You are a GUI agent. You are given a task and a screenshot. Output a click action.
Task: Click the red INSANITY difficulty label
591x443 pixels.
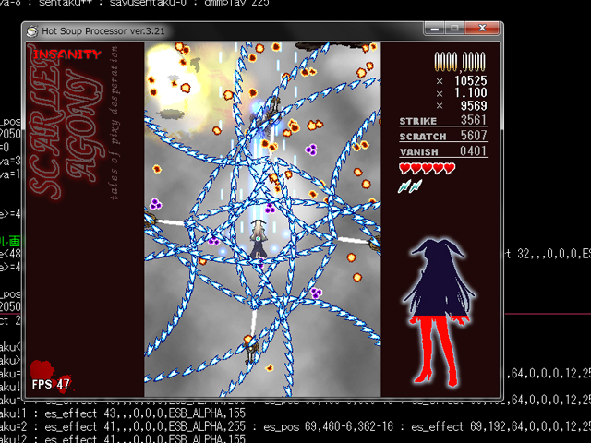point(67,54)
